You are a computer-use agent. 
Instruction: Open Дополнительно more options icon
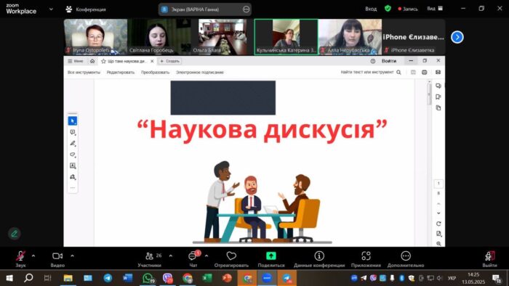tap(406, 256)
